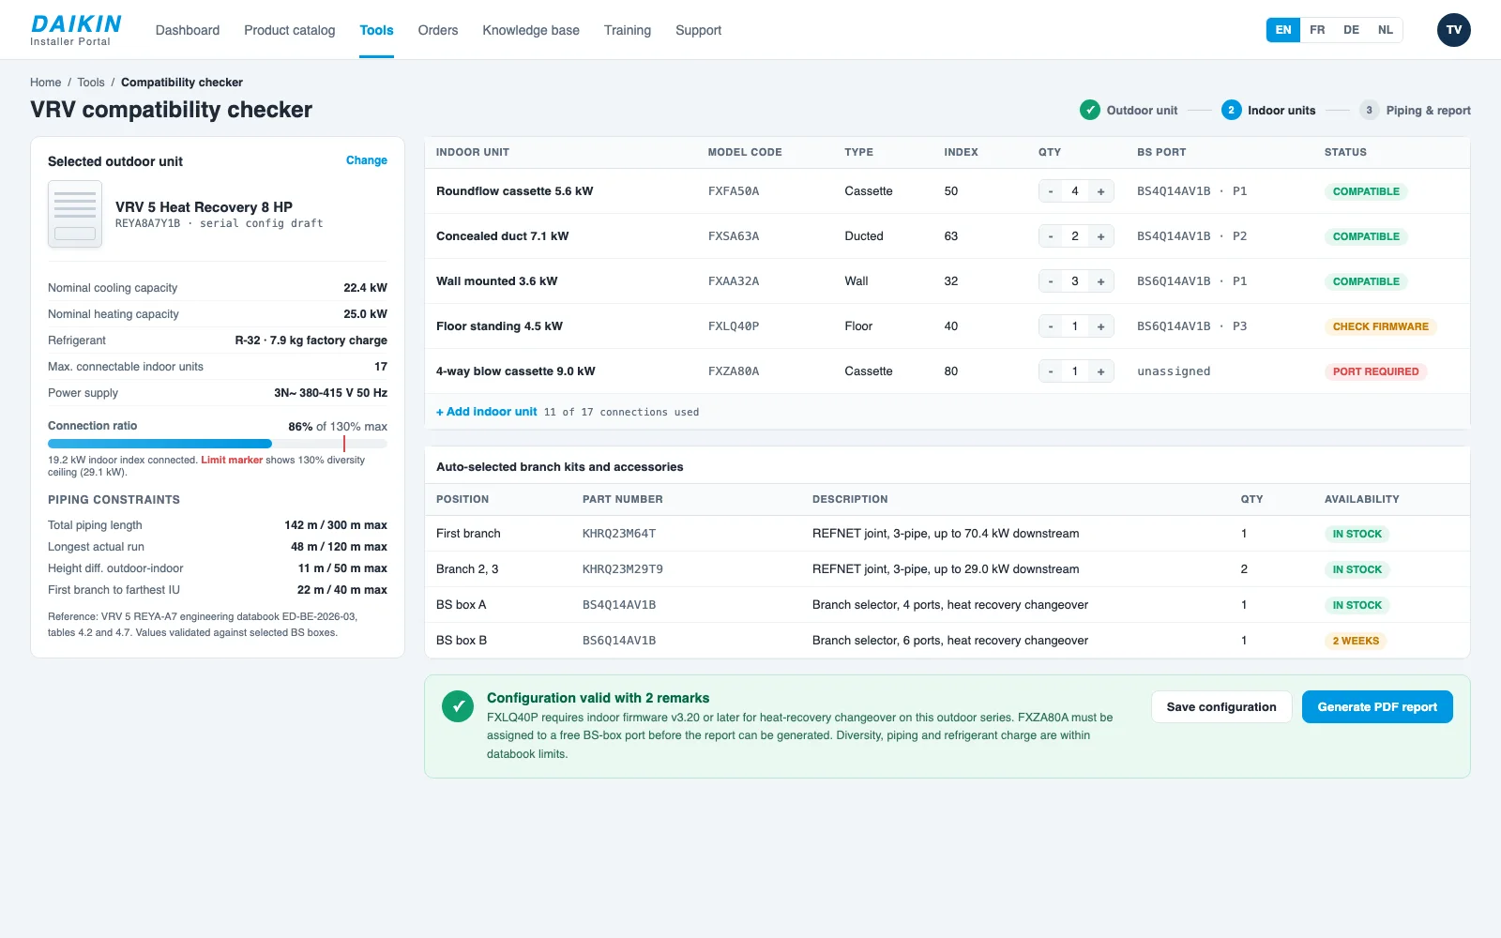Increase quantity for Floor standing 4.5 kW
The height and width of the screenshot is (938, 1501).
[1100, 326]
